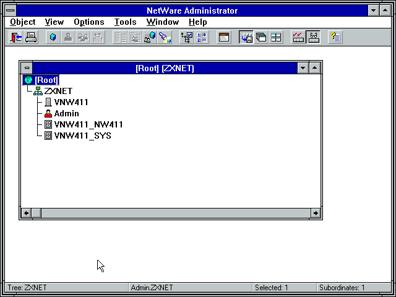Screen dimensions: 396x297
Task: Click the greyed Details list icon
Action: click(x=120, y=37)
